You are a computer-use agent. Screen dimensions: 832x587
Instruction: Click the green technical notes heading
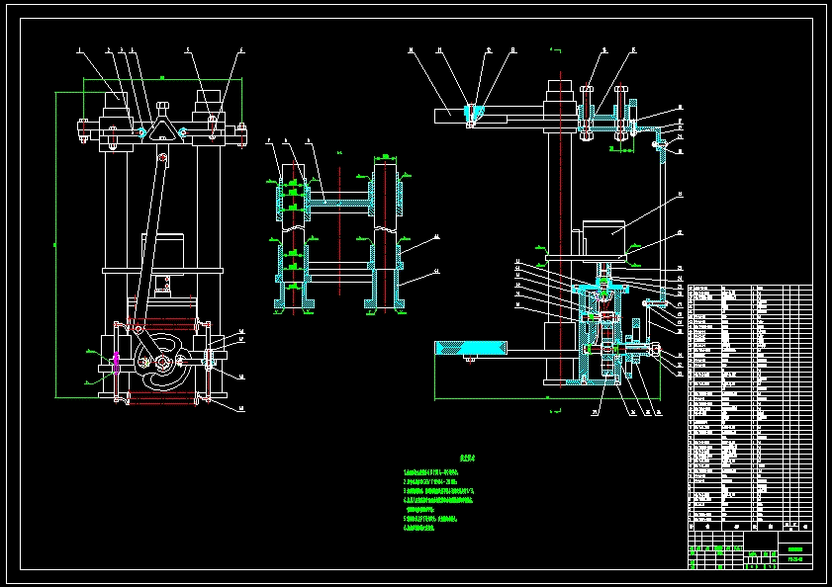[468, 458]
